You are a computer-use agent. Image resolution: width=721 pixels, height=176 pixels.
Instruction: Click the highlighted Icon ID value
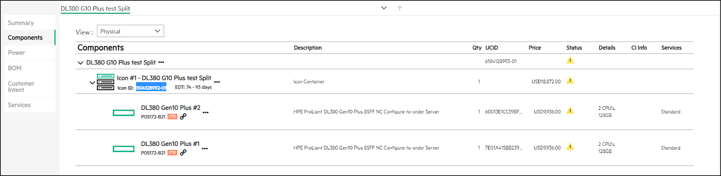click(151, 88)
